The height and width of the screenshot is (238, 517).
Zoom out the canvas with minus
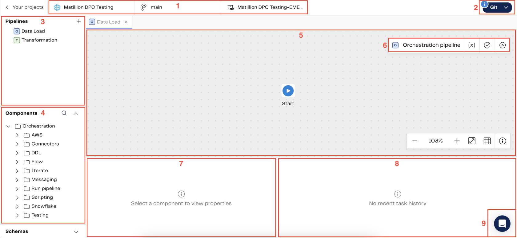414,141
